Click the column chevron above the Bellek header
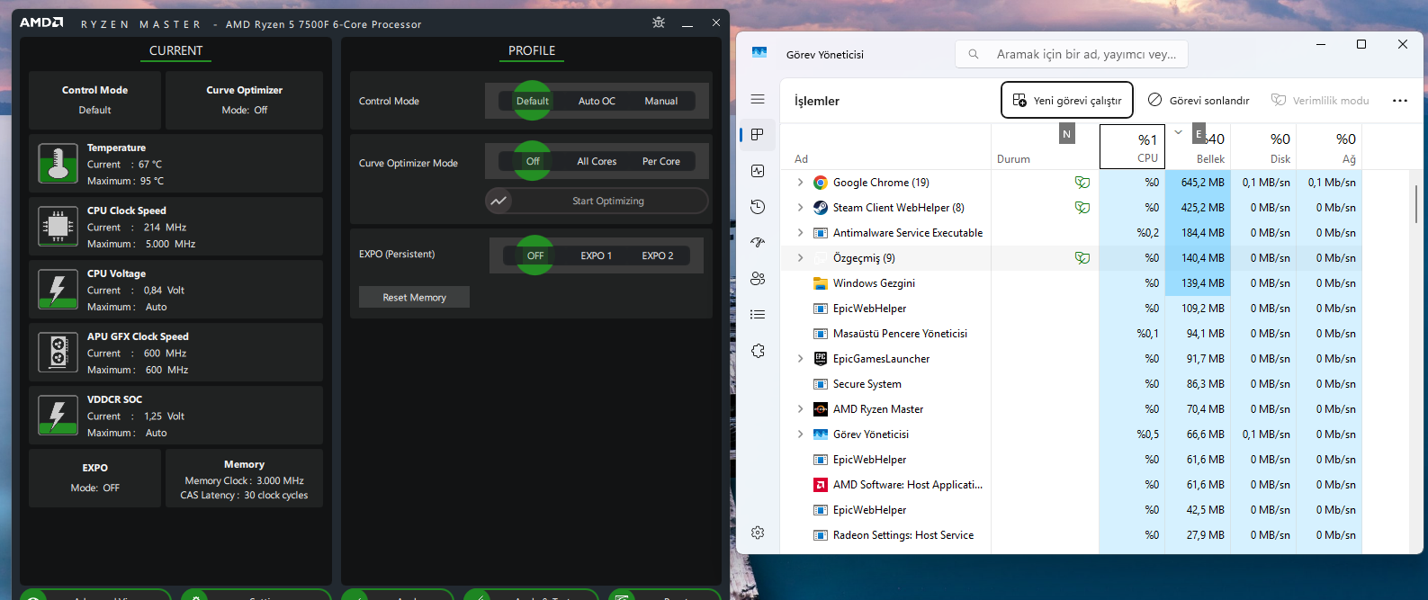The width and height of the screenshot is (1428, 600). (x=1178, y=132)
